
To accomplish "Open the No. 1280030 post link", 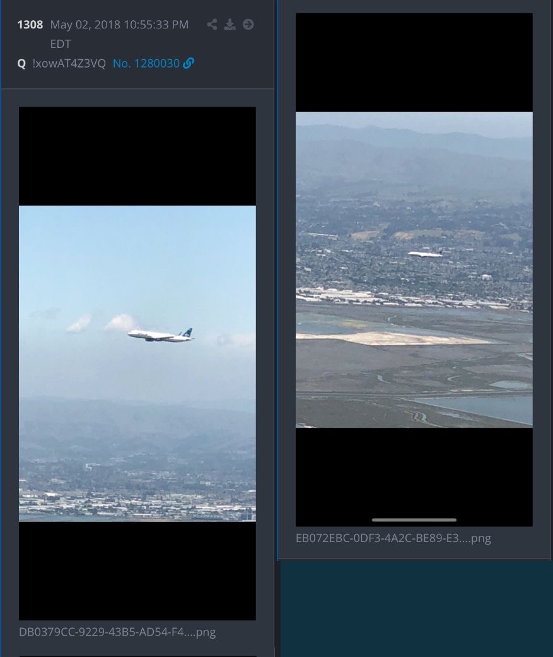I will pos(146,63).
